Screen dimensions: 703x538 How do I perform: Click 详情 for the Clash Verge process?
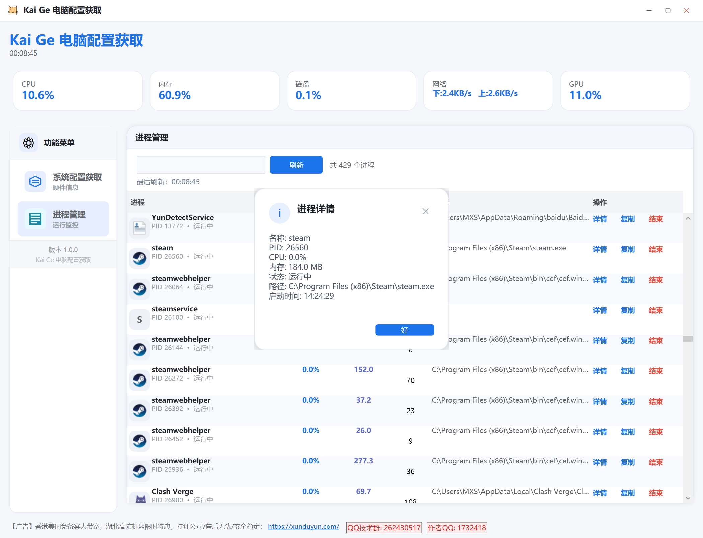pyautogui.click(x=600, y=493)
